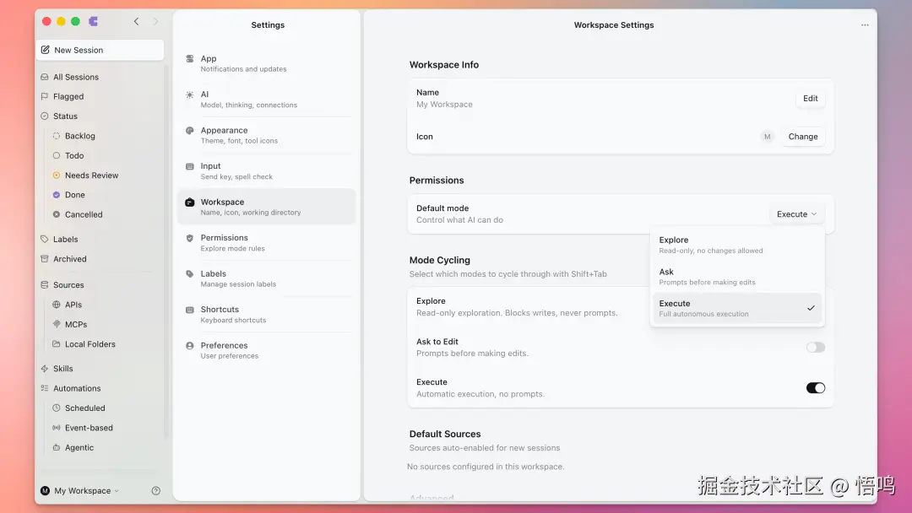Select Ask mode option in dropdown
The height and width of the screenshot is (513, 912).
[736, 277]
